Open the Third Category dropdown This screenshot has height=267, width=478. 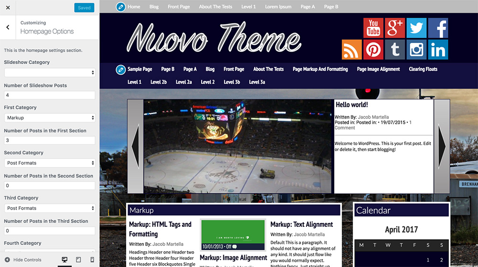tap(50, 208)
